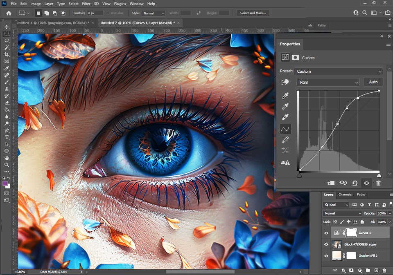Viewport: 393px width, 275px height.
Task: Choose the pencil draw-curve tool
Action: pos(285,140)
